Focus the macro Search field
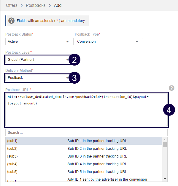This screenshot has height=186, width=178. tap(86, 133)
